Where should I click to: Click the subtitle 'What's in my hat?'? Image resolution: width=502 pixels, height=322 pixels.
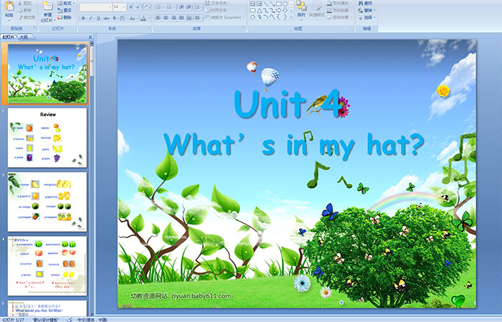click(294, 146)
